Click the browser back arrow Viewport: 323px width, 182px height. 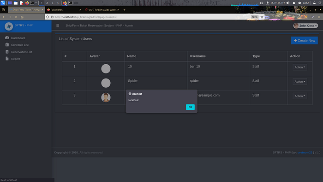coord(4,17)
